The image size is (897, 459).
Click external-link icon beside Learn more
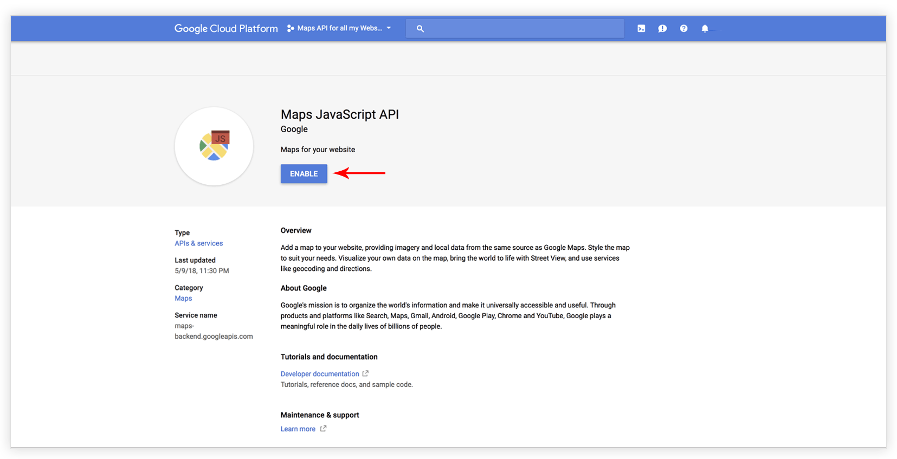323,429
